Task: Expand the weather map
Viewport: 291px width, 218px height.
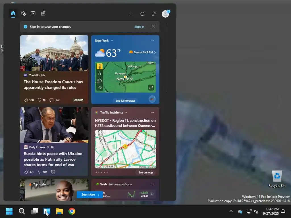Action: [151, 87]
